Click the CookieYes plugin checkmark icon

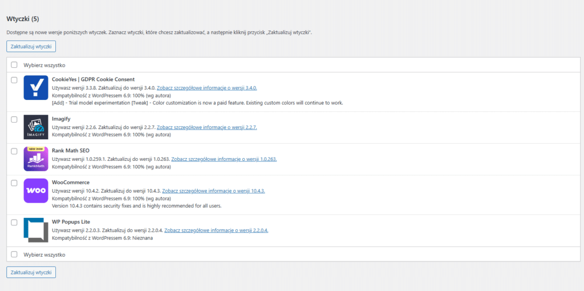click(x=36, y=88)
